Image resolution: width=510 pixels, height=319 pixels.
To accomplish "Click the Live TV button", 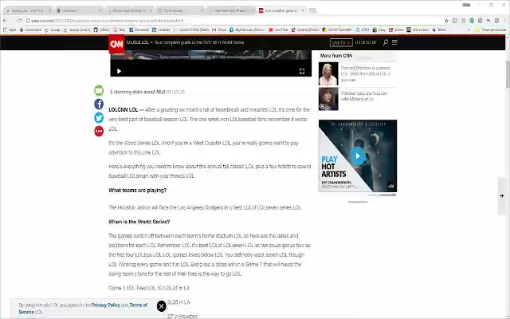I will click(x=341, y=42).
